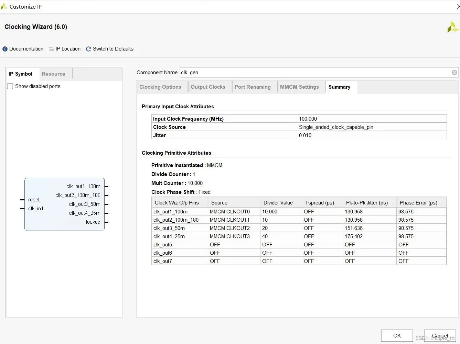Screen dimensions: 460x344
Task: Select the clk_out1_100m port on the IP symbol
Action: (83, 186)
